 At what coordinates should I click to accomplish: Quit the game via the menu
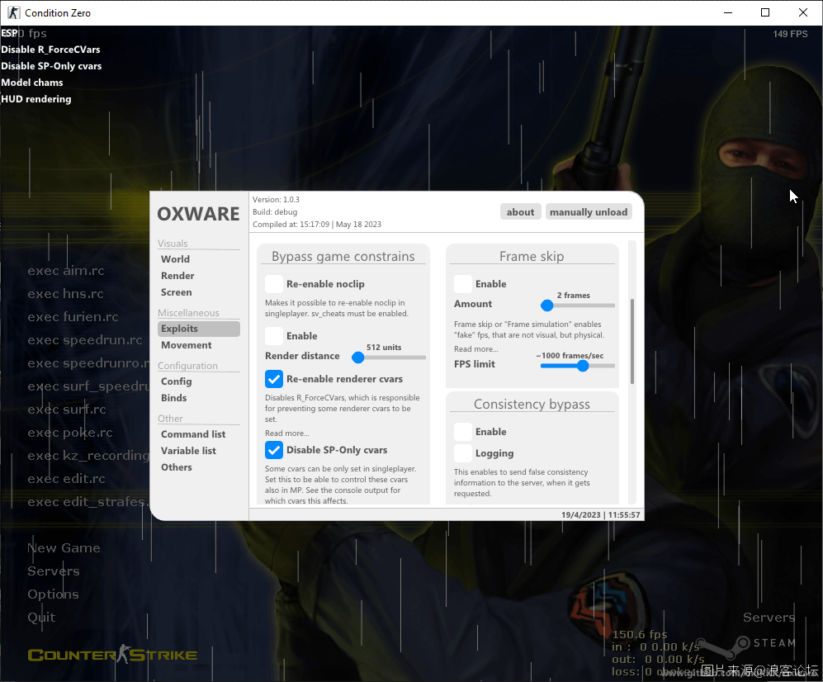[x=41, y=618]
